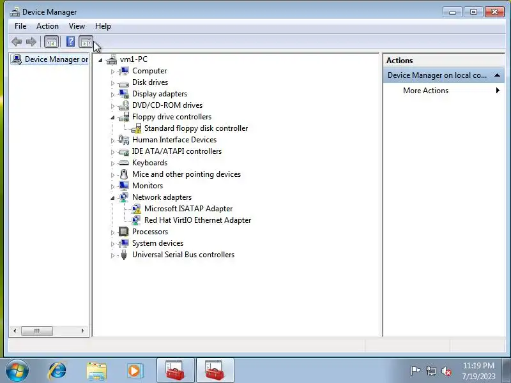
Task: Open the File menu
Action: (20, 26)
